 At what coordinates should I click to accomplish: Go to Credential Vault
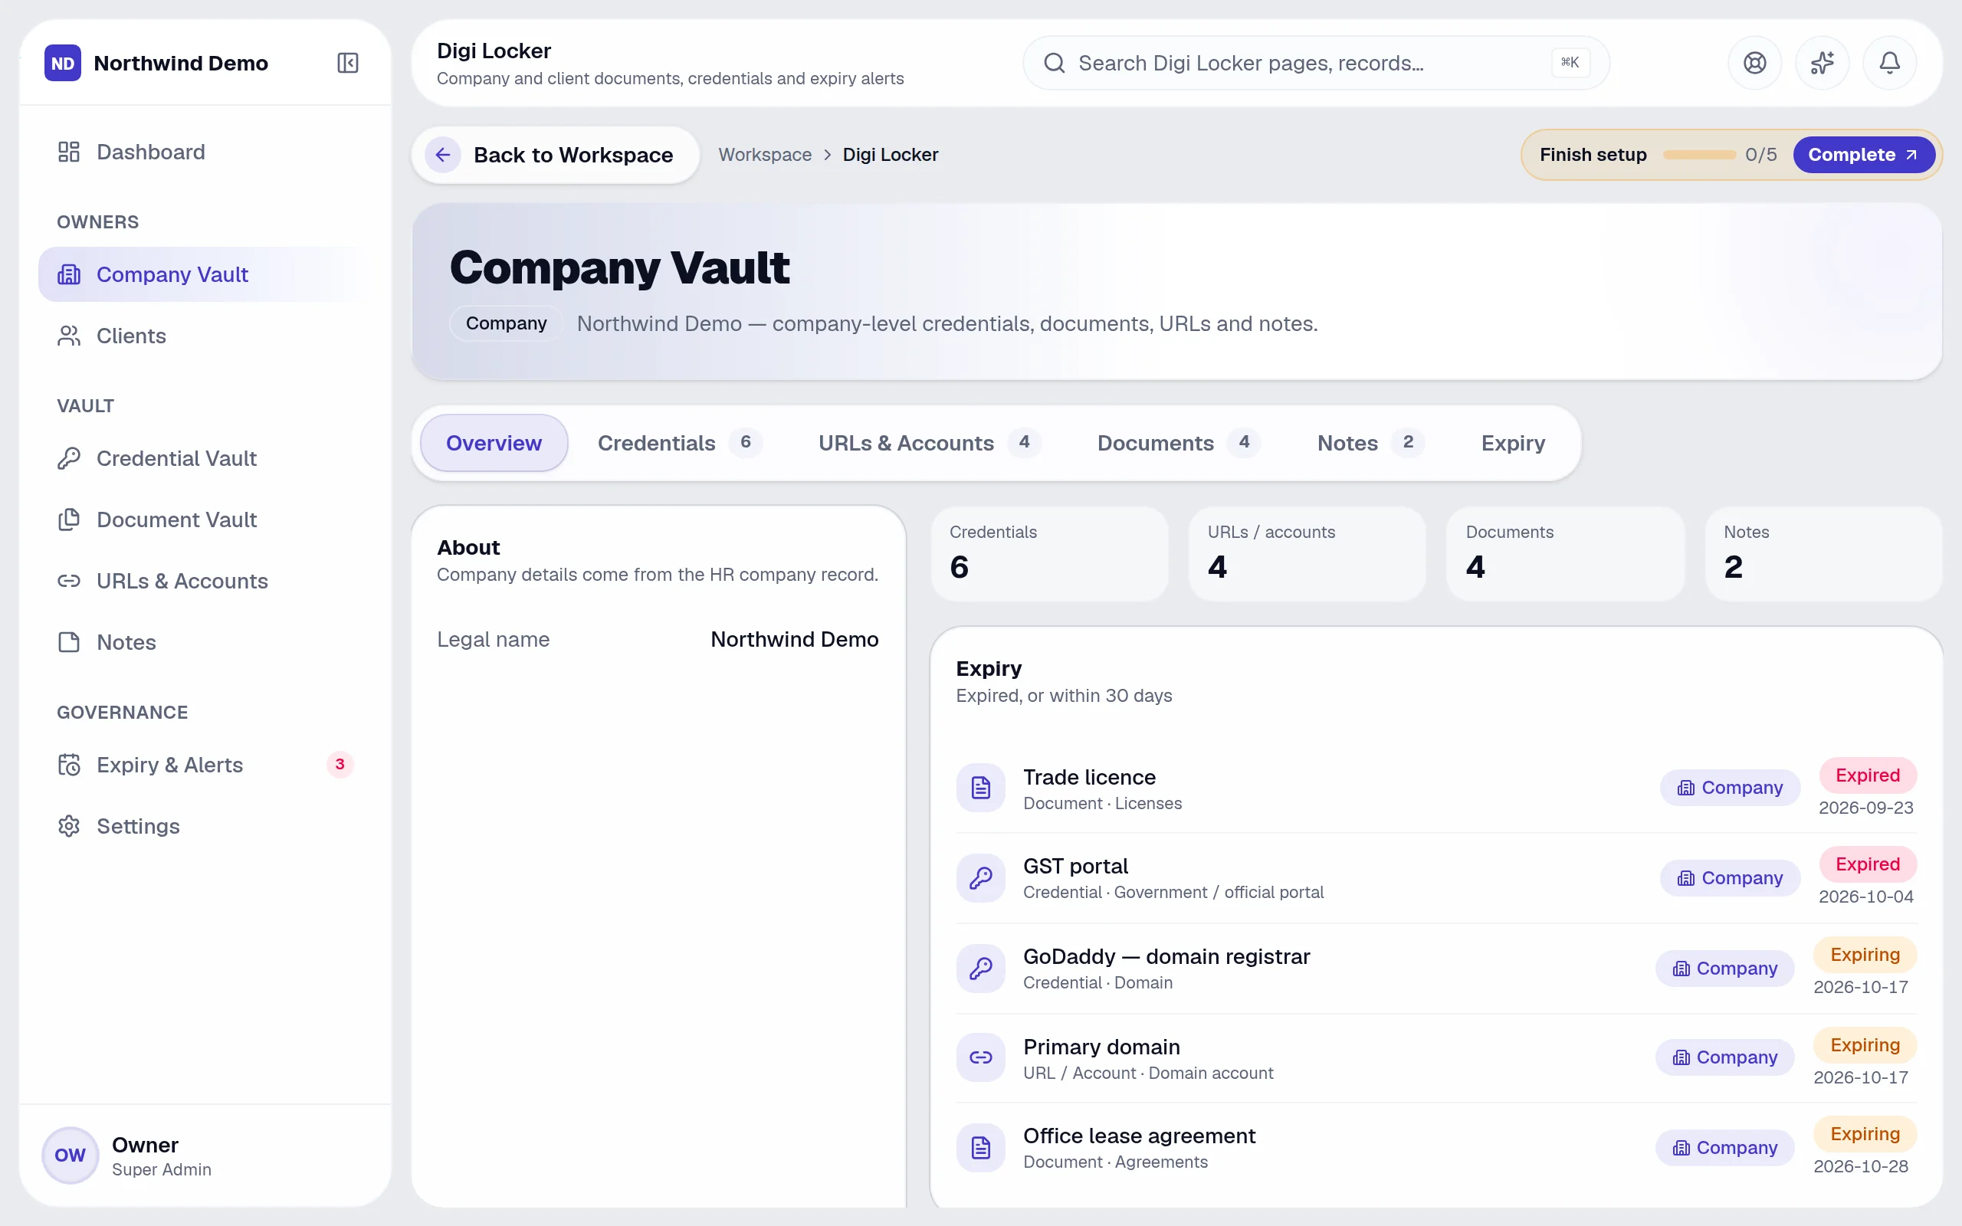(x=205, y=458)
